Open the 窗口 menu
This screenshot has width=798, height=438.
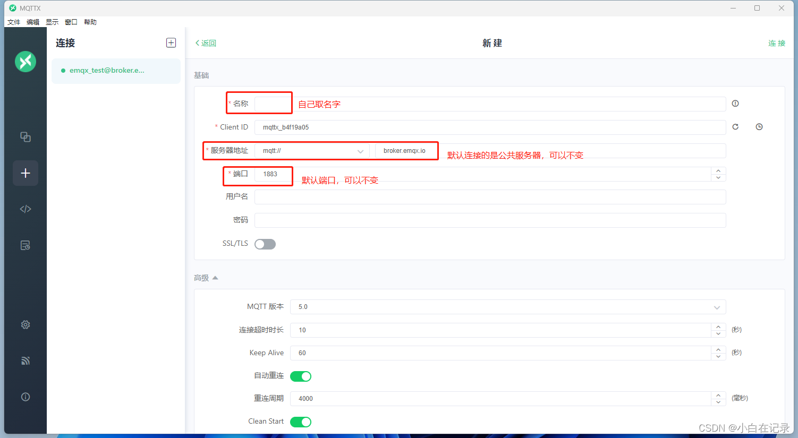(x=71, y=22)
